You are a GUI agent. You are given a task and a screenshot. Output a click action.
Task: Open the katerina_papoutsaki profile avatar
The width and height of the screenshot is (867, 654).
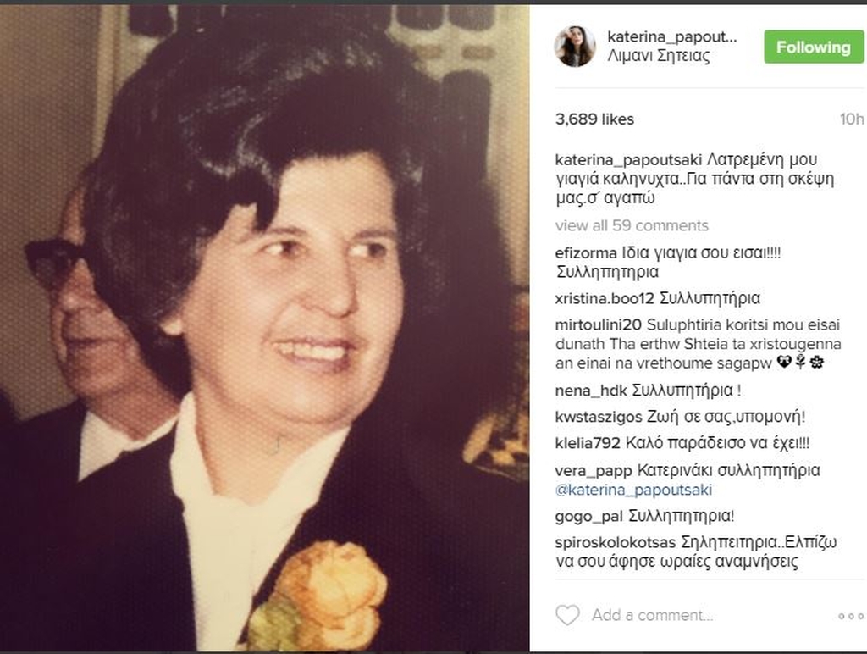(x=575, y=46)
